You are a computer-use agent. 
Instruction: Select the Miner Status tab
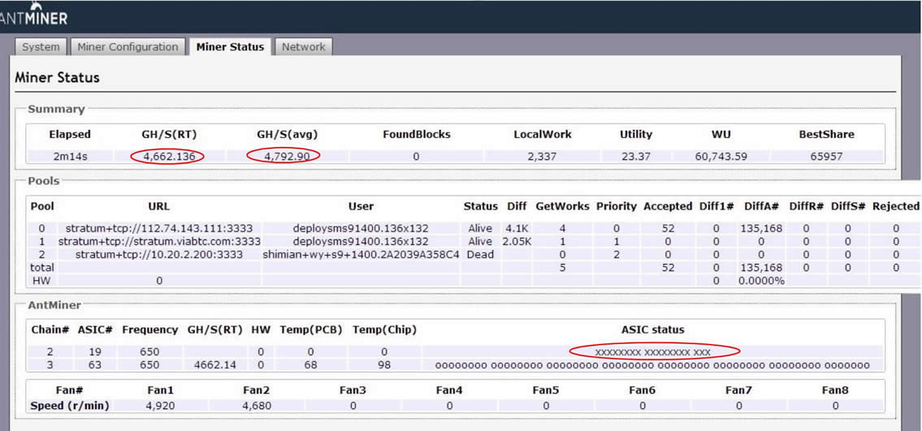[x=230, y=47]
